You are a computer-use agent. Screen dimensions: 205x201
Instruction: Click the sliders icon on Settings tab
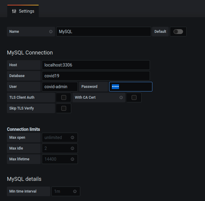(x=14, y=11)
